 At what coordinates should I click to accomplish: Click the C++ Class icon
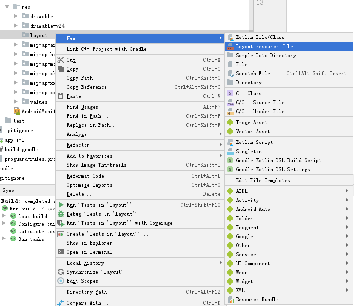click(230, 93)
